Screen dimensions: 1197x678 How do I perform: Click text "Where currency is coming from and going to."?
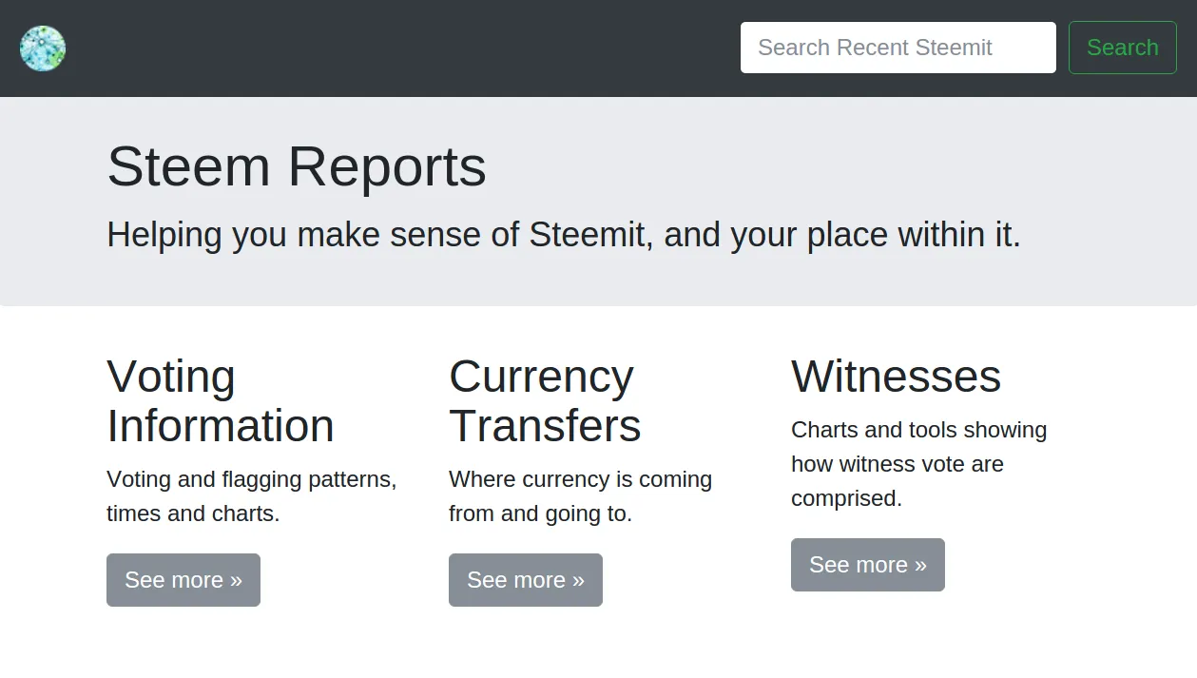[x=580, y=496]
